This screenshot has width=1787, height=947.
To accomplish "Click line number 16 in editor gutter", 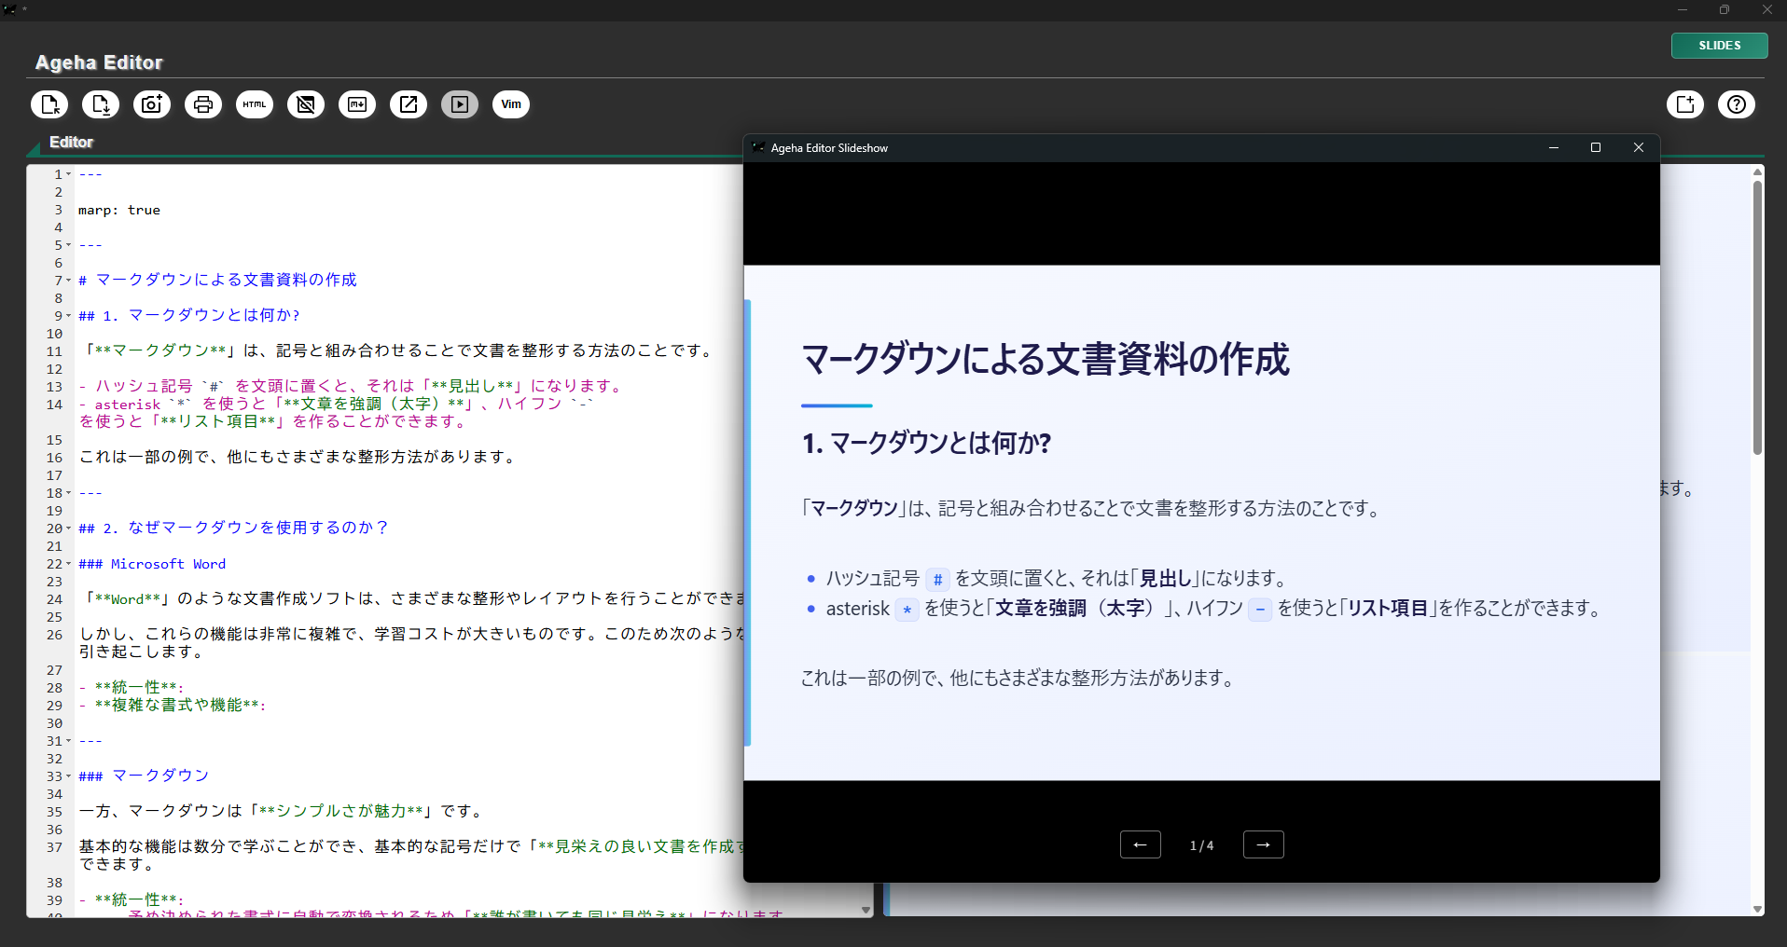I will [x=55, y=458].
